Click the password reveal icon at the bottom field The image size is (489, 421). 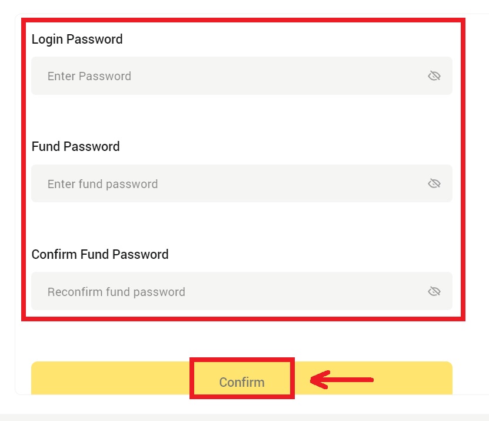pyautogui.click(x=434, y=291)
